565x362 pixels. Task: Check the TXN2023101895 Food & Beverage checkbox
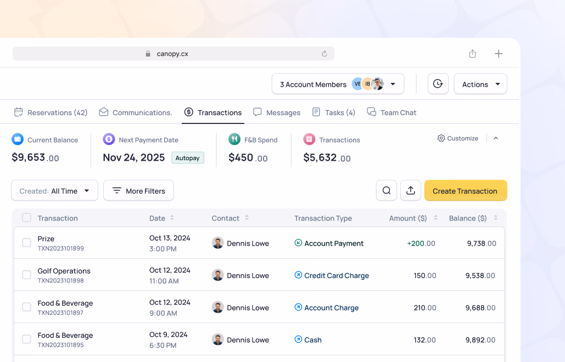tap(27, 339)
